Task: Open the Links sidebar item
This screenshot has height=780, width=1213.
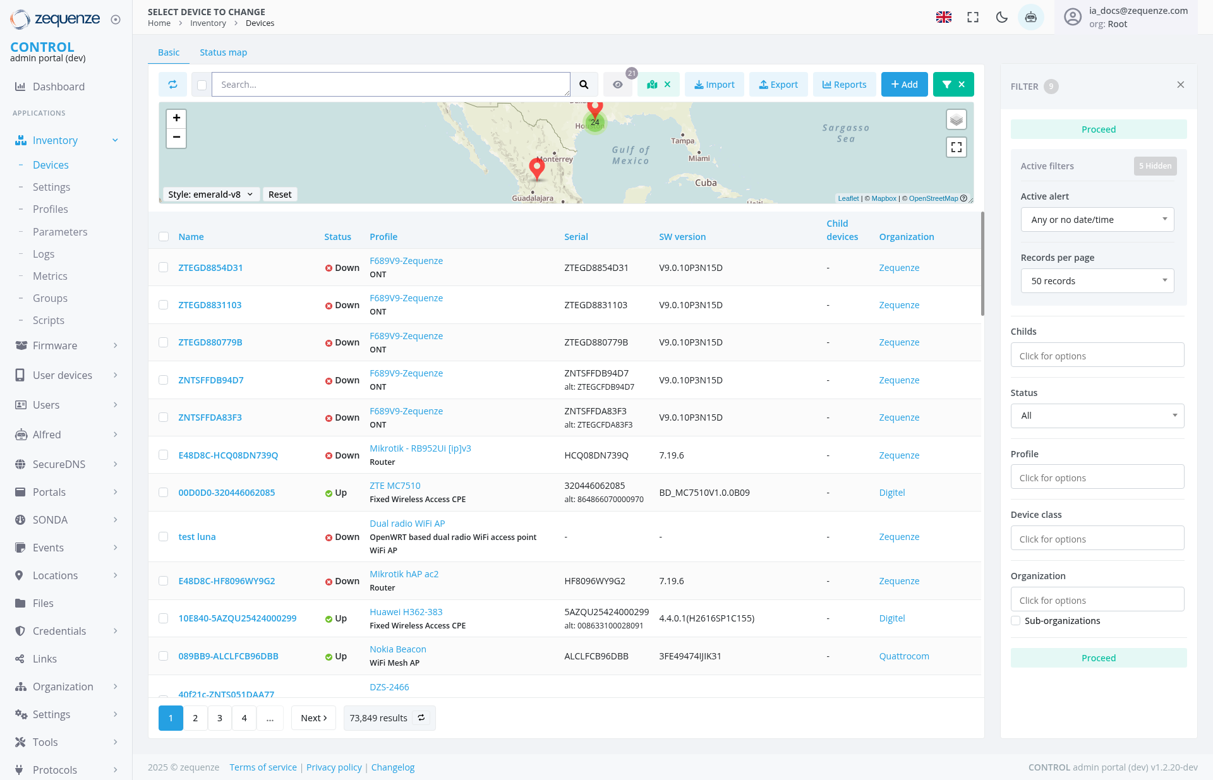Action: [x=45, y=659]
